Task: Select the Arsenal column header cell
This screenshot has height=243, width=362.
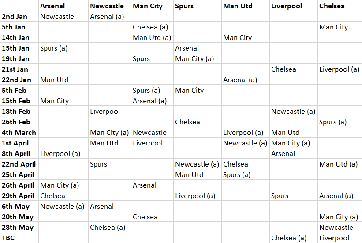Action: pos(63,6)
